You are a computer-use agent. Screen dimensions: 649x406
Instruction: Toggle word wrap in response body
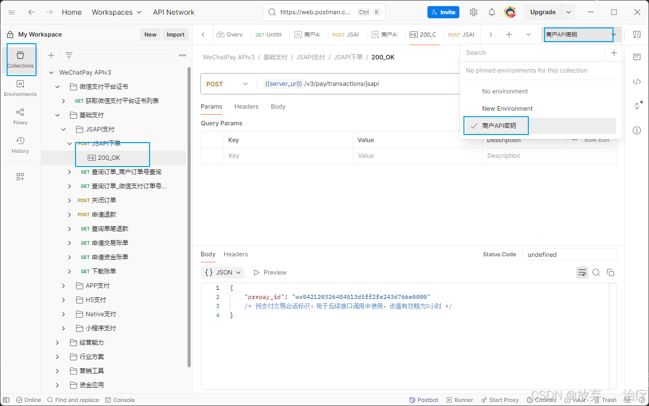click(x=582, y=273)
